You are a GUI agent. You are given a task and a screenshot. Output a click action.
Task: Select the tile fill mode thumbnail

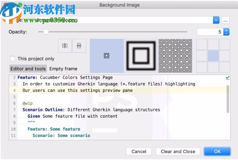click(x=175, y=56)
